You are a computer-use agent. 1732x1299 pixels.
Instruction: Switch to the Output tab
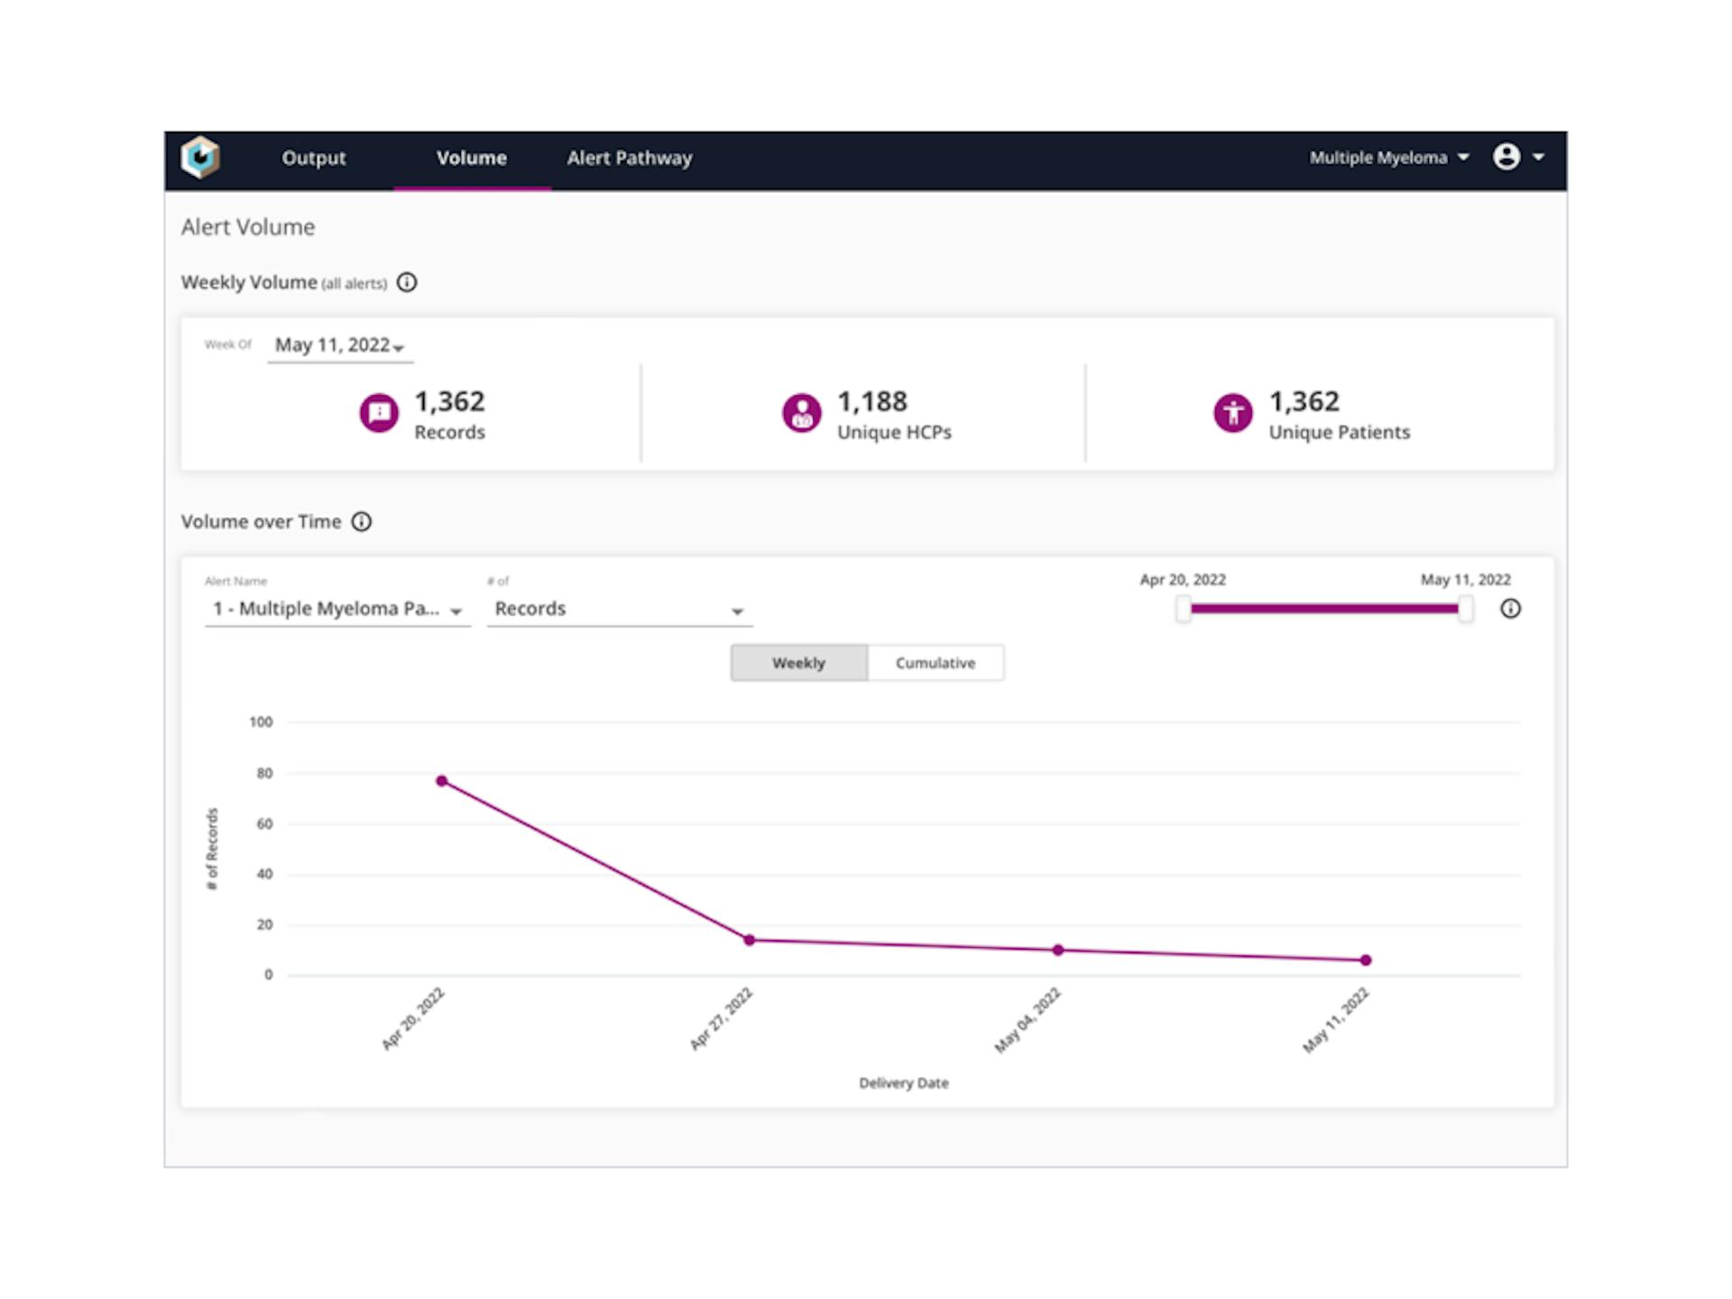point(313,157)
